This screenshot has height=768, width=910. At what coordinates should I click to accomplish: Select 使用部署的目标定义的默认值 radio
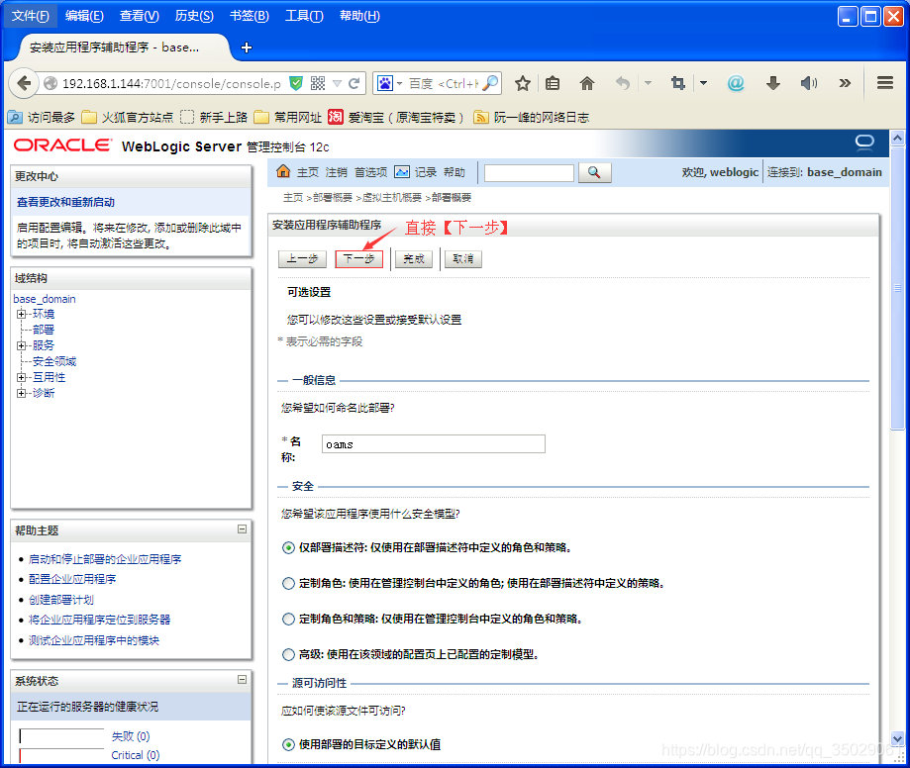[288, 744]
